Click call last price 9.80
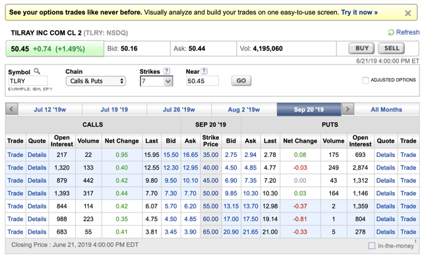Image resolution: width=422 pixels, height=258 pixels. (152, 180)
